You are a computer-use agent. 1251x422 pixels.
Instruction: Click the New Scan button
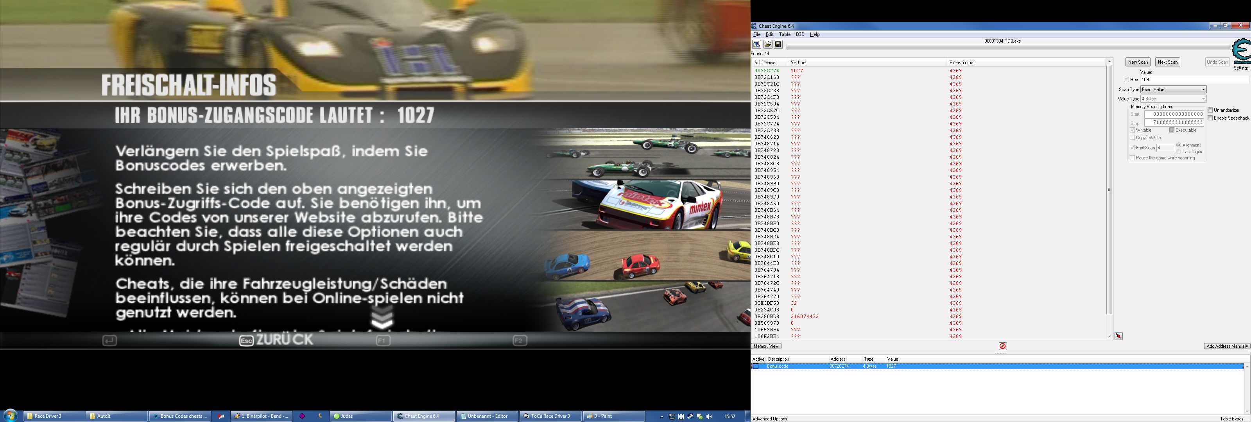[x=1138, y=62]
